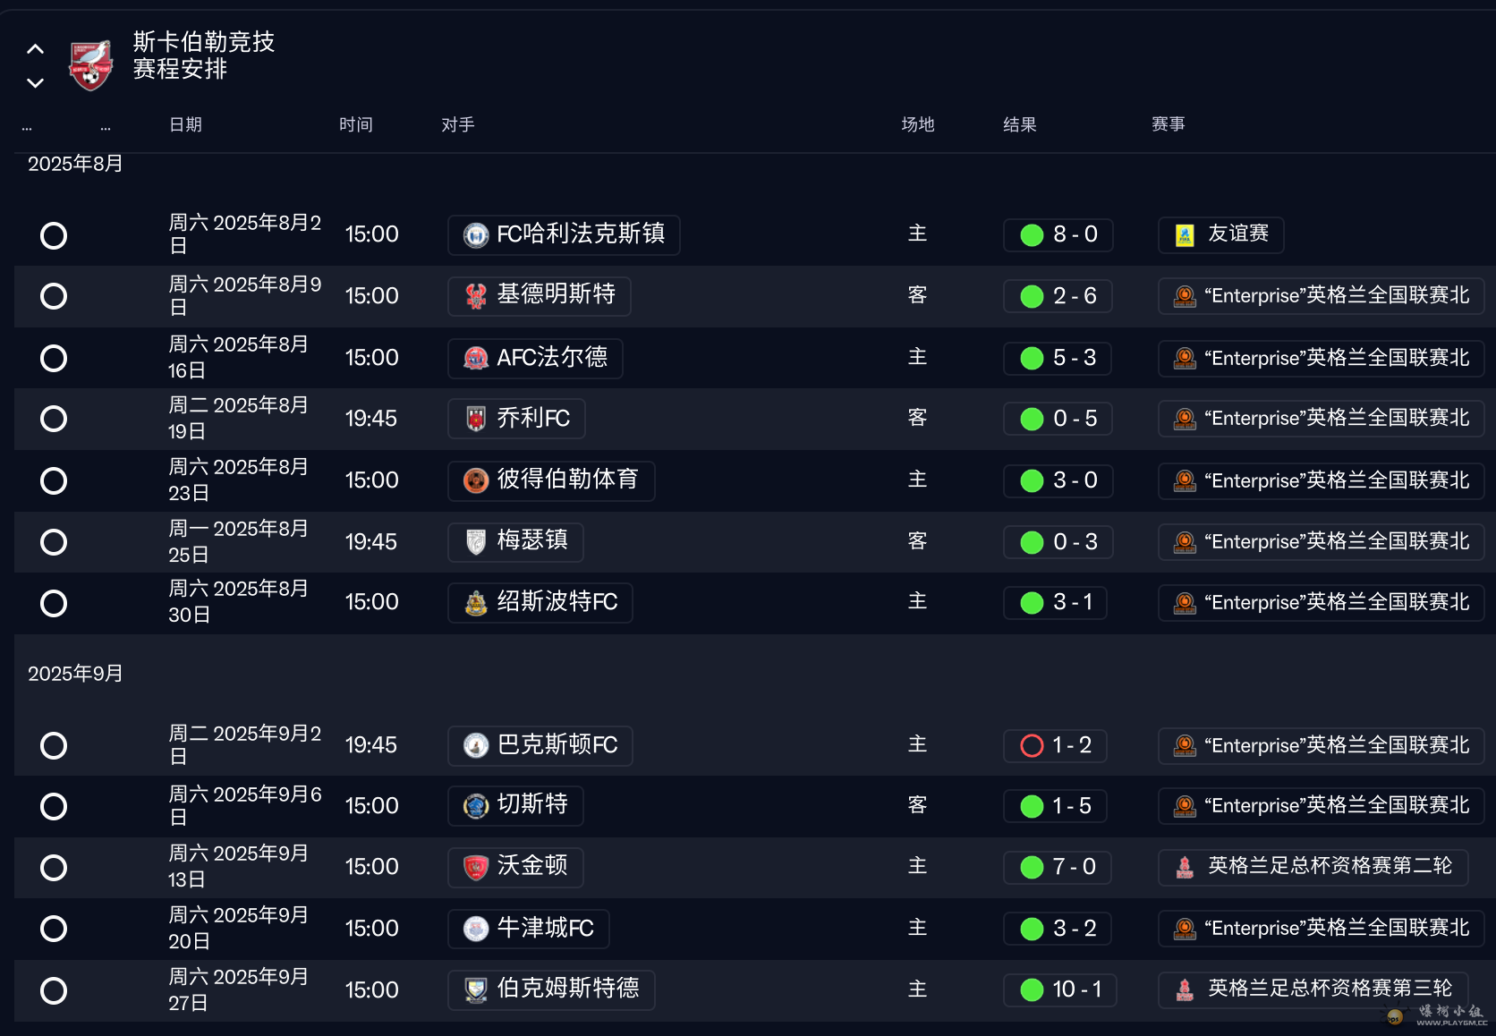Click the Kidderminster club badge icon
The width and height of the screenshot is (1496, 1036).
476,296
